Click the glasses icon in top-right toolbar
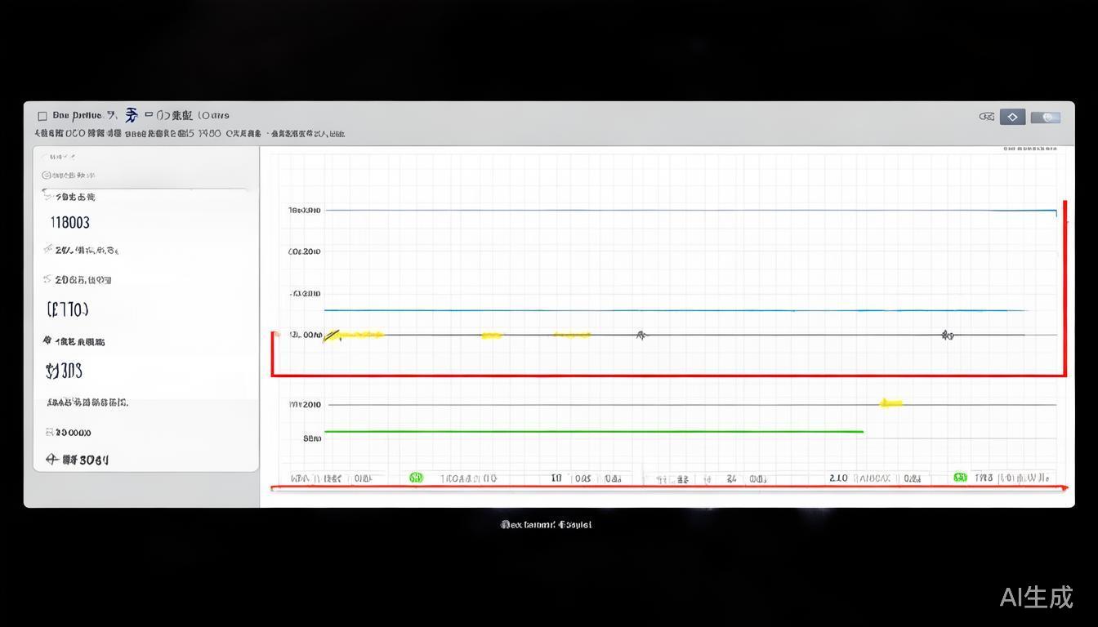Image resolution: width=1098 pixels, height=627 pixels. (x=986, y=117)
